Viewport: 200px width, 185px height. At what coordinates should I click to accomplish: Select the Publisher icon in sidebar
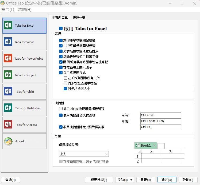8,108
